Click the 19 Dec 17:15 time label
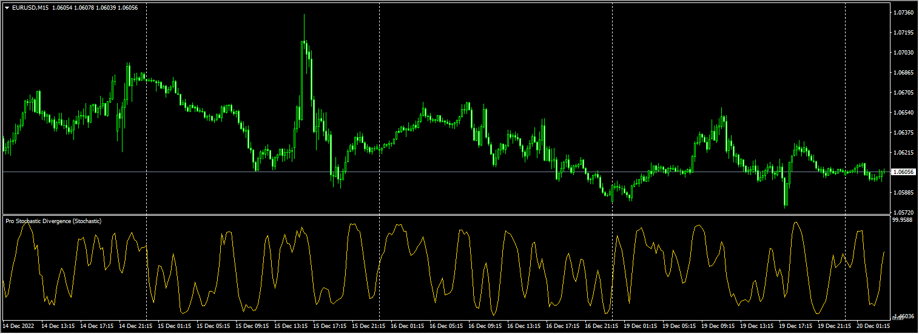Image resolution: width=919 pixels, height=334 pixels. (x=796, y=326)
